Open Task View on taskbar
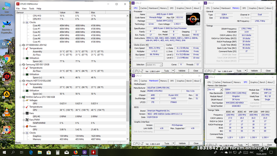 point(21,152)
